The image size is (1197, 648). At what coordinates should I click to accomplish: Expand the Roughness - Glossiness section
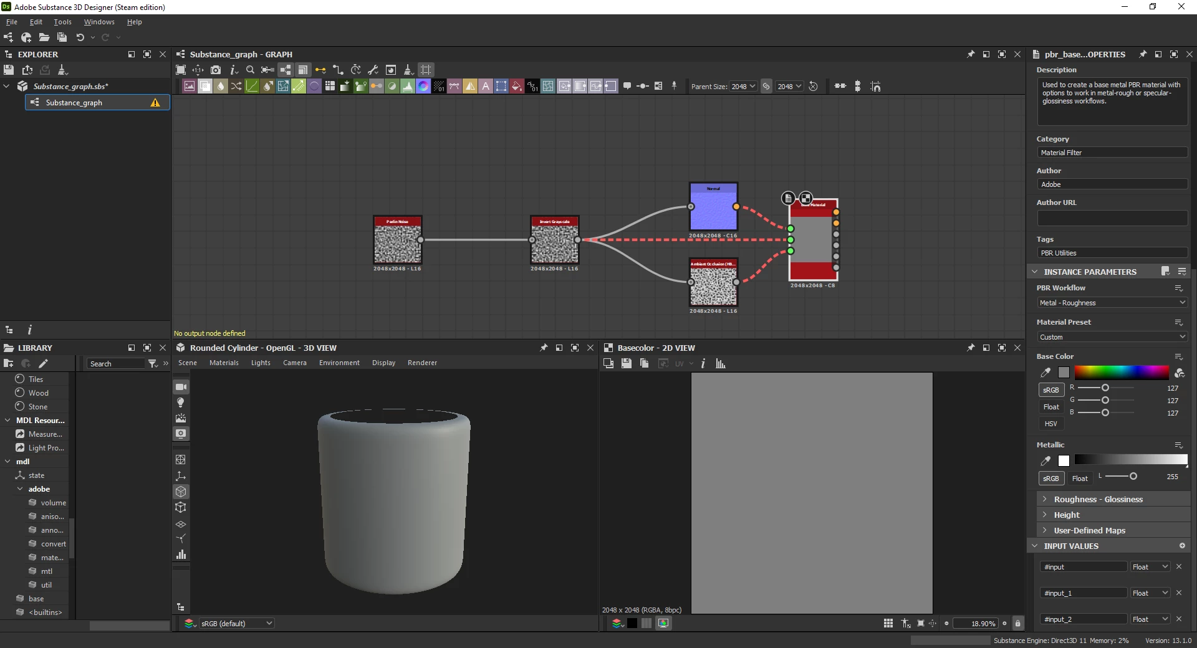coord(1112,499)
